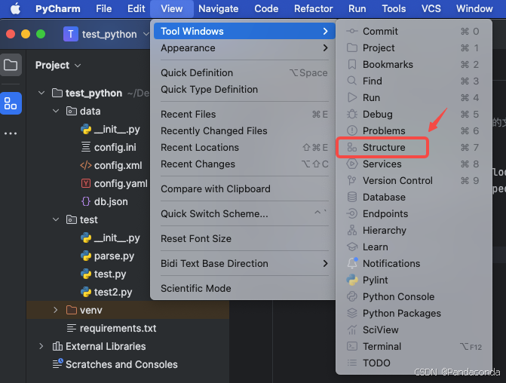
Task: Click the Endpoints icon in submenu
Action: tap(351, 213)
